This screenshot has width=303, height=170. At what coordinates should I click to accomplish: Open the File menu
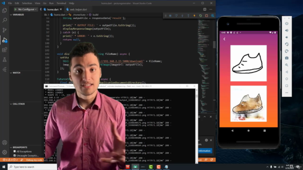click(x=10, y=3)
